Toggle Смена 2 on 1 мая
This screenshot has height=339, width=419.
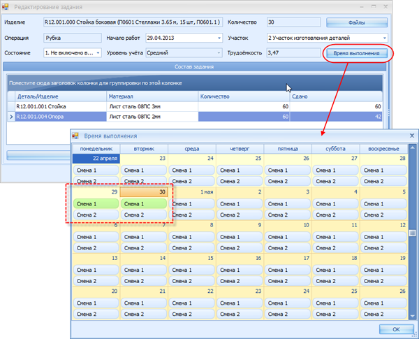[191, 215]
